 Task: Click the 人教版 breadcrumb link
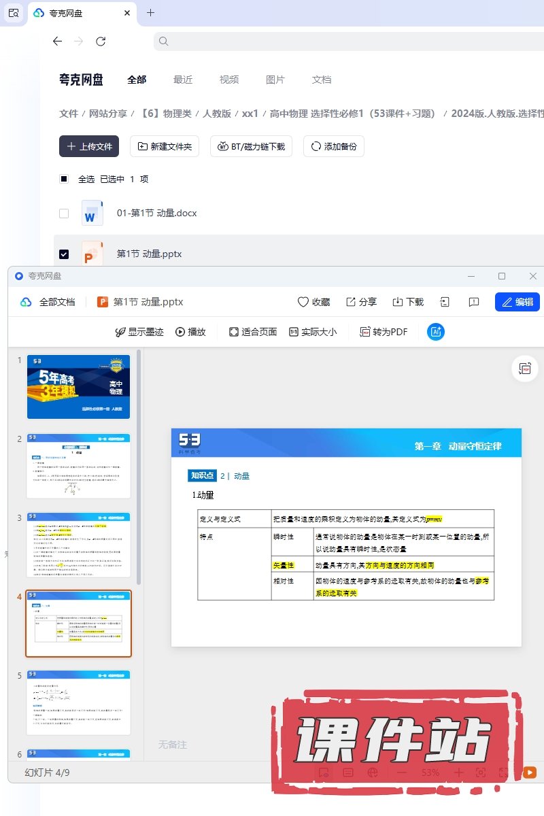(x=217, y=114)
